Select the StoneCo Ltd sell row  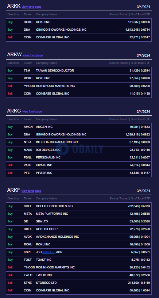point(79,283)
